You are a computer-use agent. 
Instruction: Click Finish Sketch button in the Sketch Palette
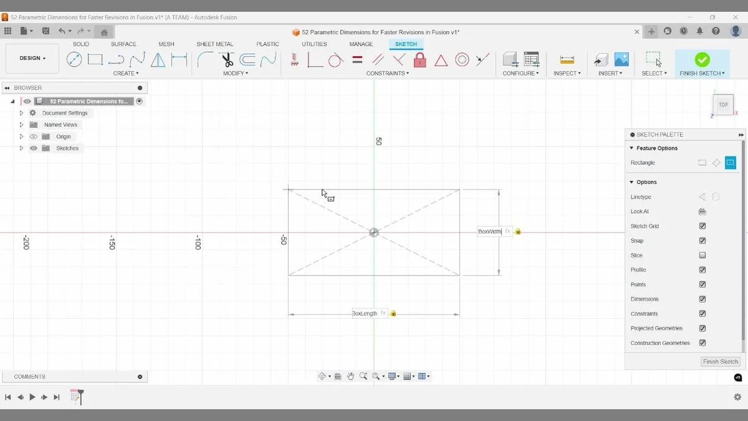[x=720, y=361]
